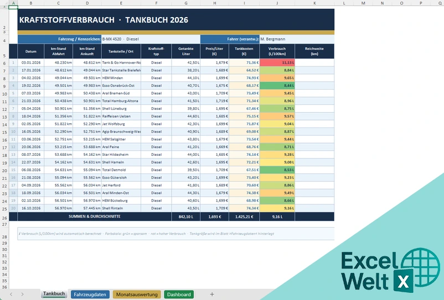Select the odometer cell 48.230 km
This screenshot has height=300, width=444.
pyautogui.click(x=58, y=62)
